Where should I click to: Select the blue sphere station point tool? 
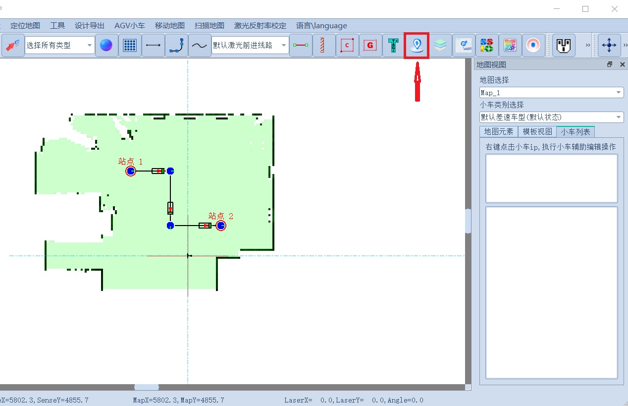(106, 46)
